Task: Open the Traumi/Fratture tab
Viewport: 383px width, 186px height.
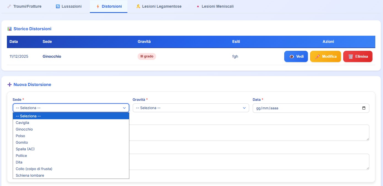Action: coord(27,6)
